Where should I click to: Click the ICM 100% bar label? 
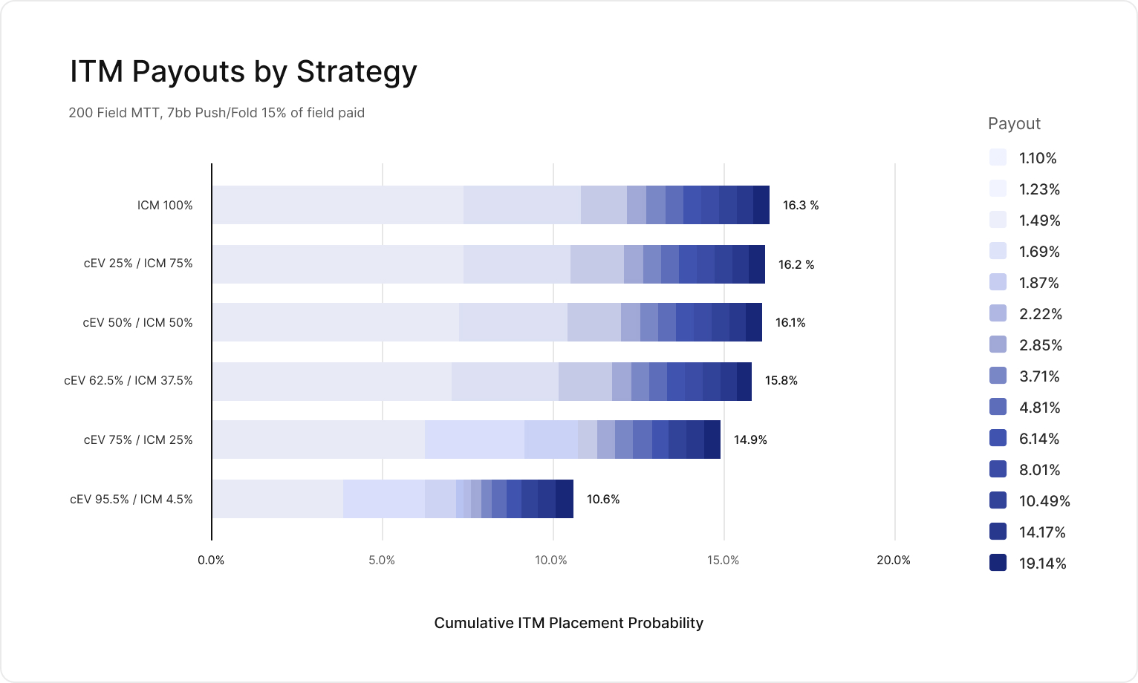point(165,205)
